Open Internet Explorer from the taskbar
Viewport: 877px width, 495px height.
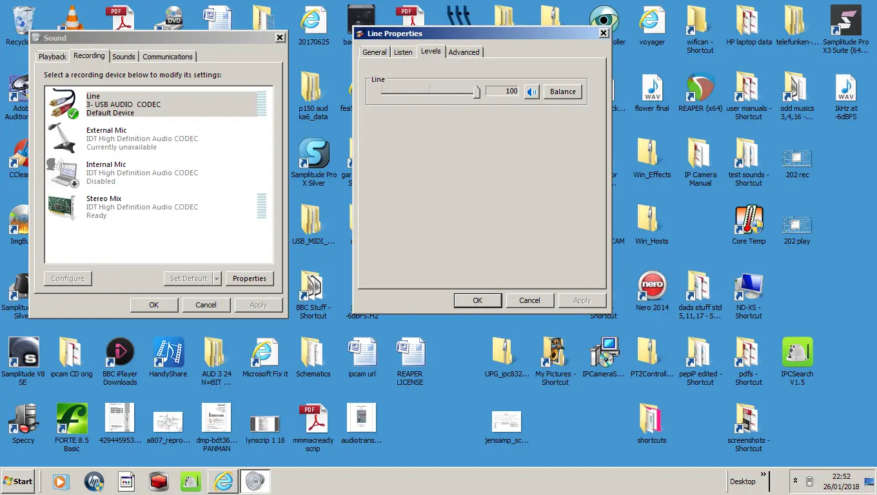click(223, 481)
